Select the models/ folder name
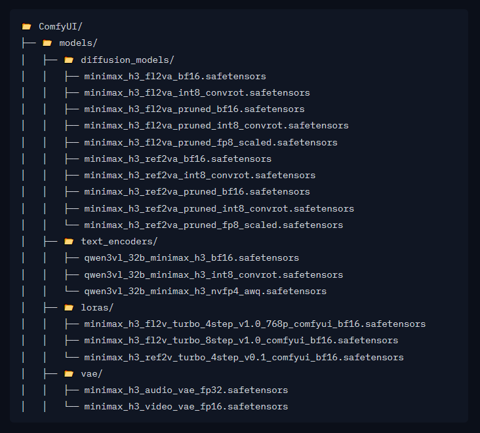 [x=79, y=43]
